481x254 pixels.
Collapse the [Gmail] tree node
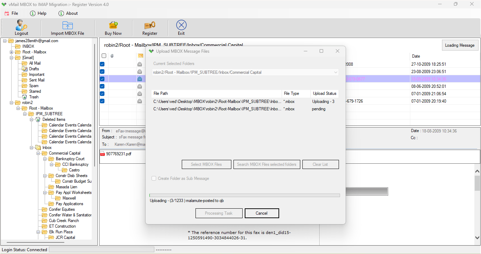pos(12,58)
